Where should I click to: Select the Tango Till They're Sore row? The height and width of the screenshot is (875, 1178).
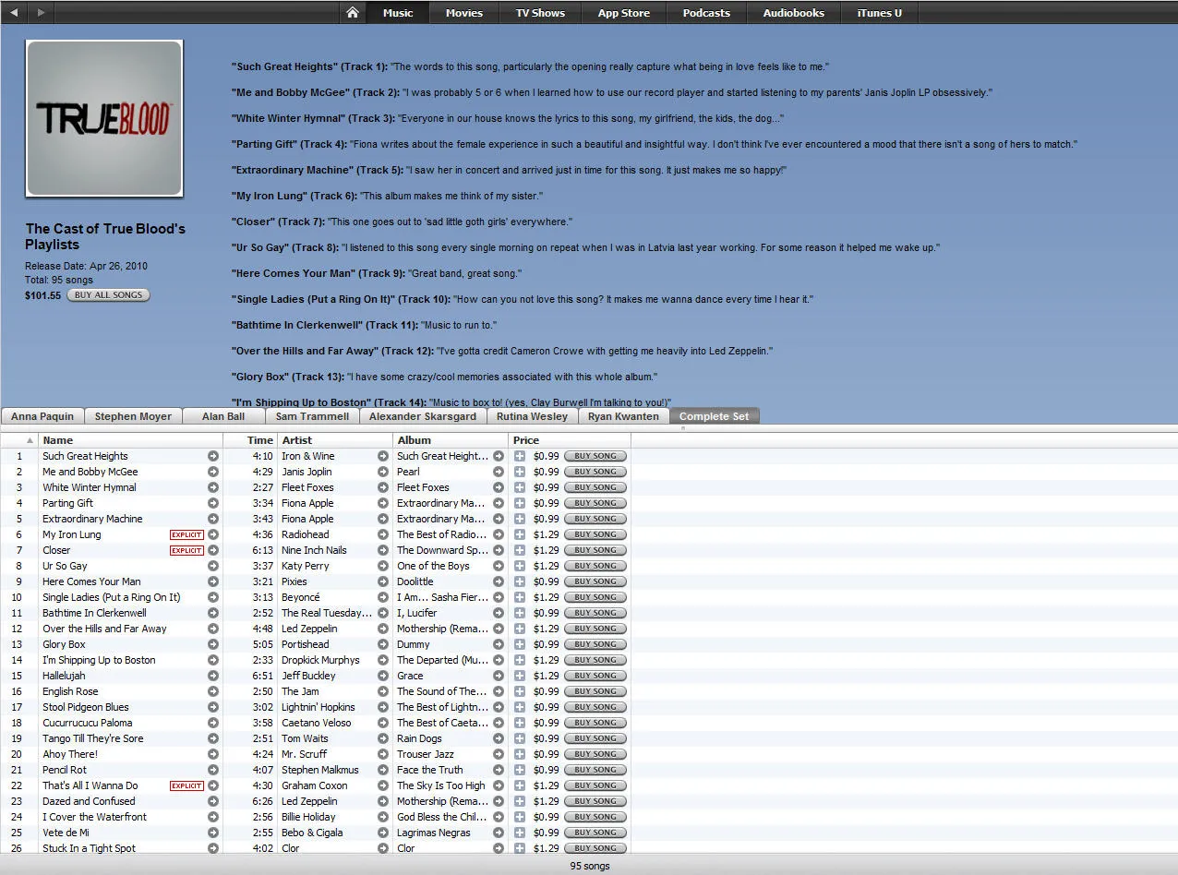point(92,738)
